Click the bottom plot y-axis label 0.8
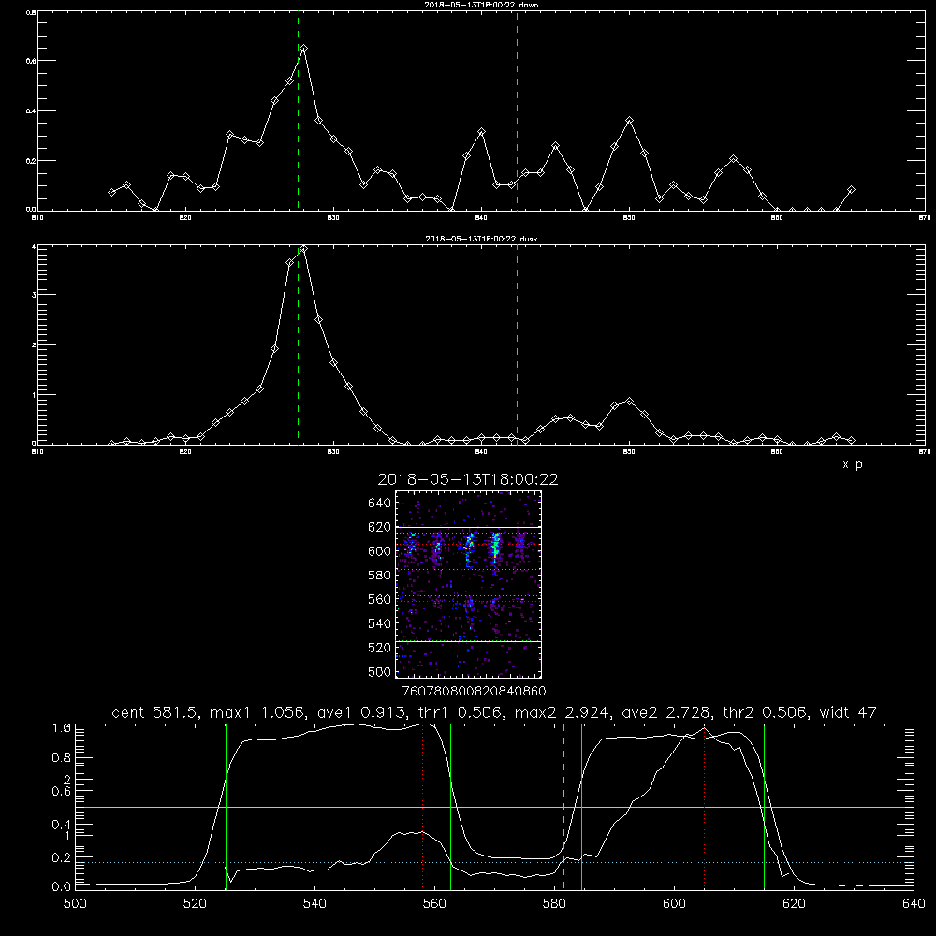936x936 pixels. 62,758
